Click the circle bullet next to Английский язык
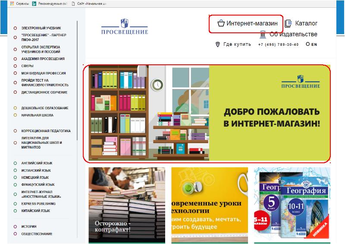 (15, 163)
